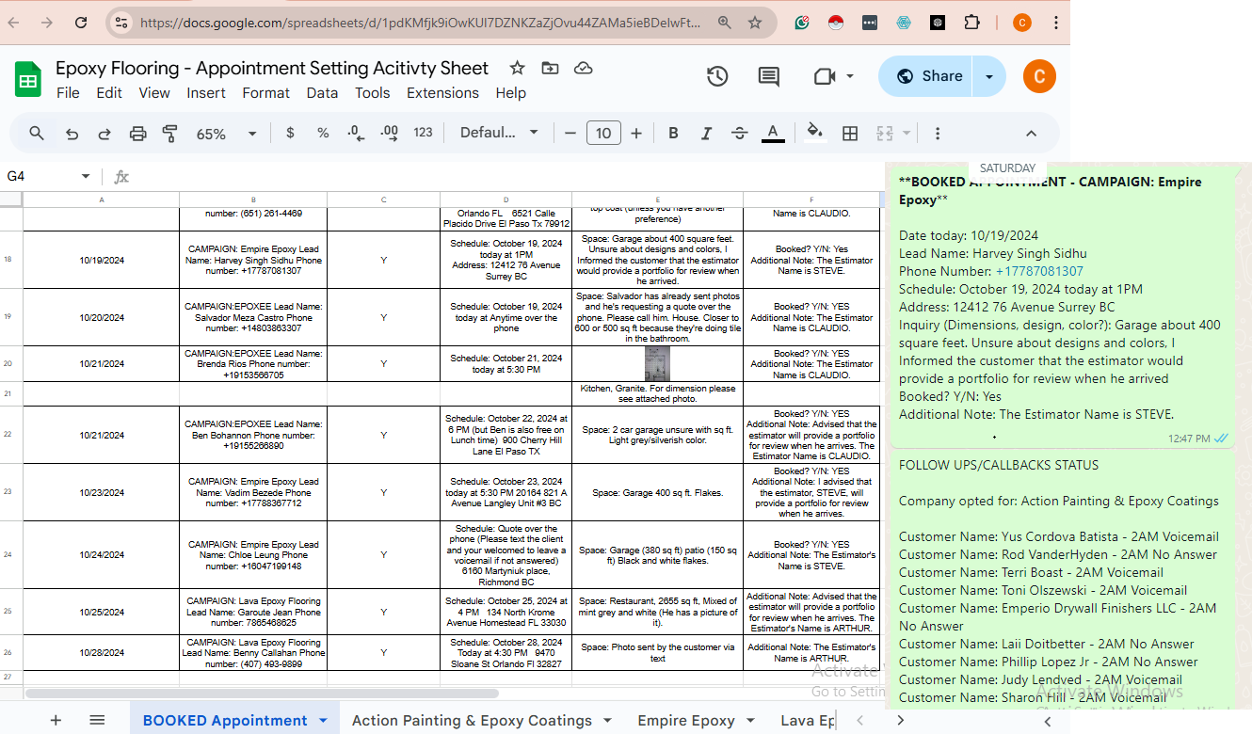
Task: Toggle italic formatting
Action: (706, 134)
